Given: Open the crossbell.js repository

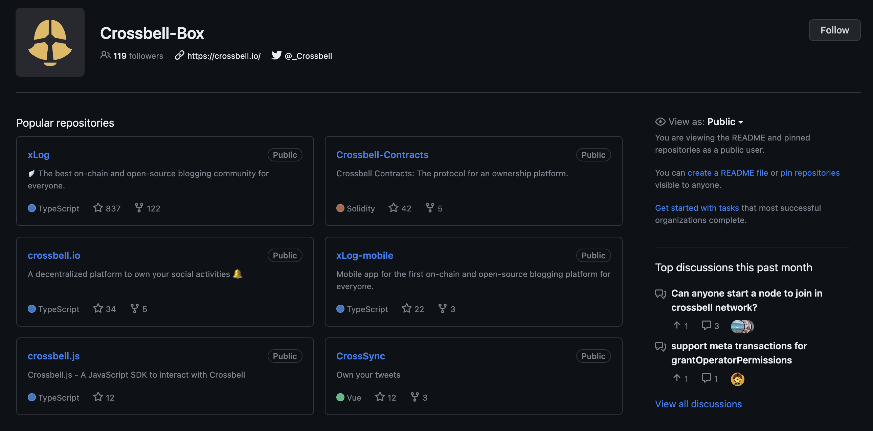Looking at the screenshot, I should (53, 356).
